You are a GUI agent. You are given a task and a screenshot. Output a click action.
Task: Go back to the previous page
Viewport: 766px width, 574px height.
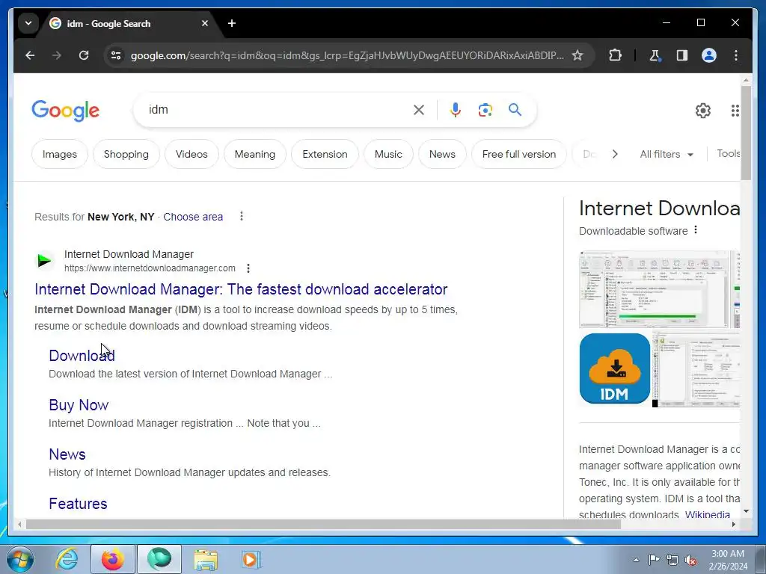(30, 55)
